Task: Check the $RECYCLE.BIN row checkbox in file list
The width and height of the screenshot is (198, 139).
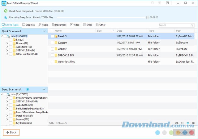Action: point(52,55)
